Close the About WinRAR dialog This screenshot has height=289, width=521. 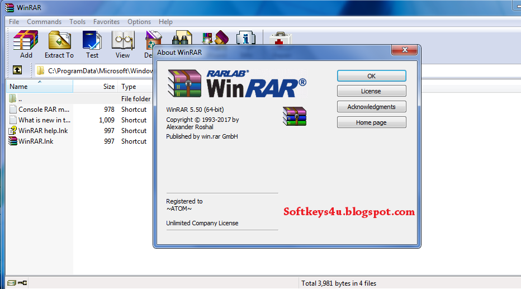(x=405, y=50)
